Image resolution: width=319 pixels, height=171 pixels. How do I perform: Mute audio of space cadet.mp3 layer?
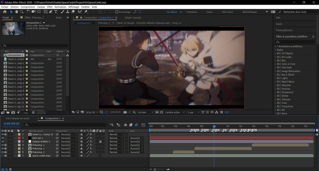click(6, 156)
